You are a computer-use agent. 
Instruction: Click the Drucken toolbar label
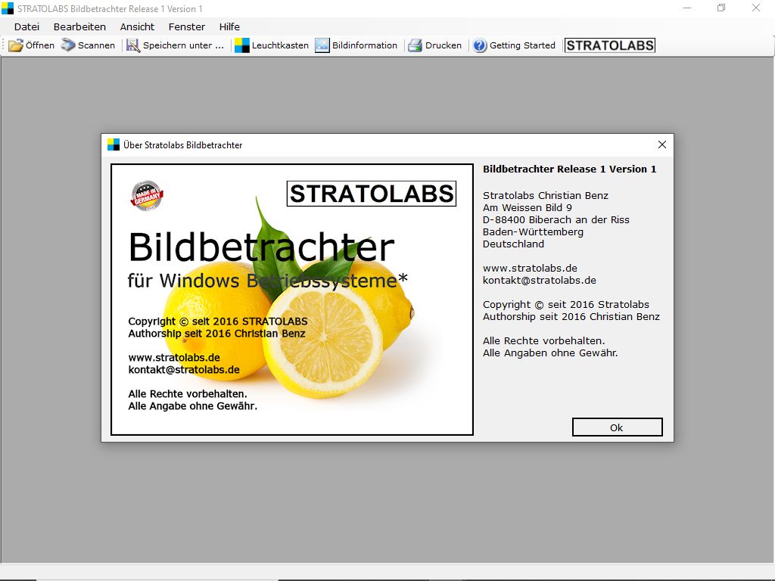pyautogui.click(x=444, y=45)
